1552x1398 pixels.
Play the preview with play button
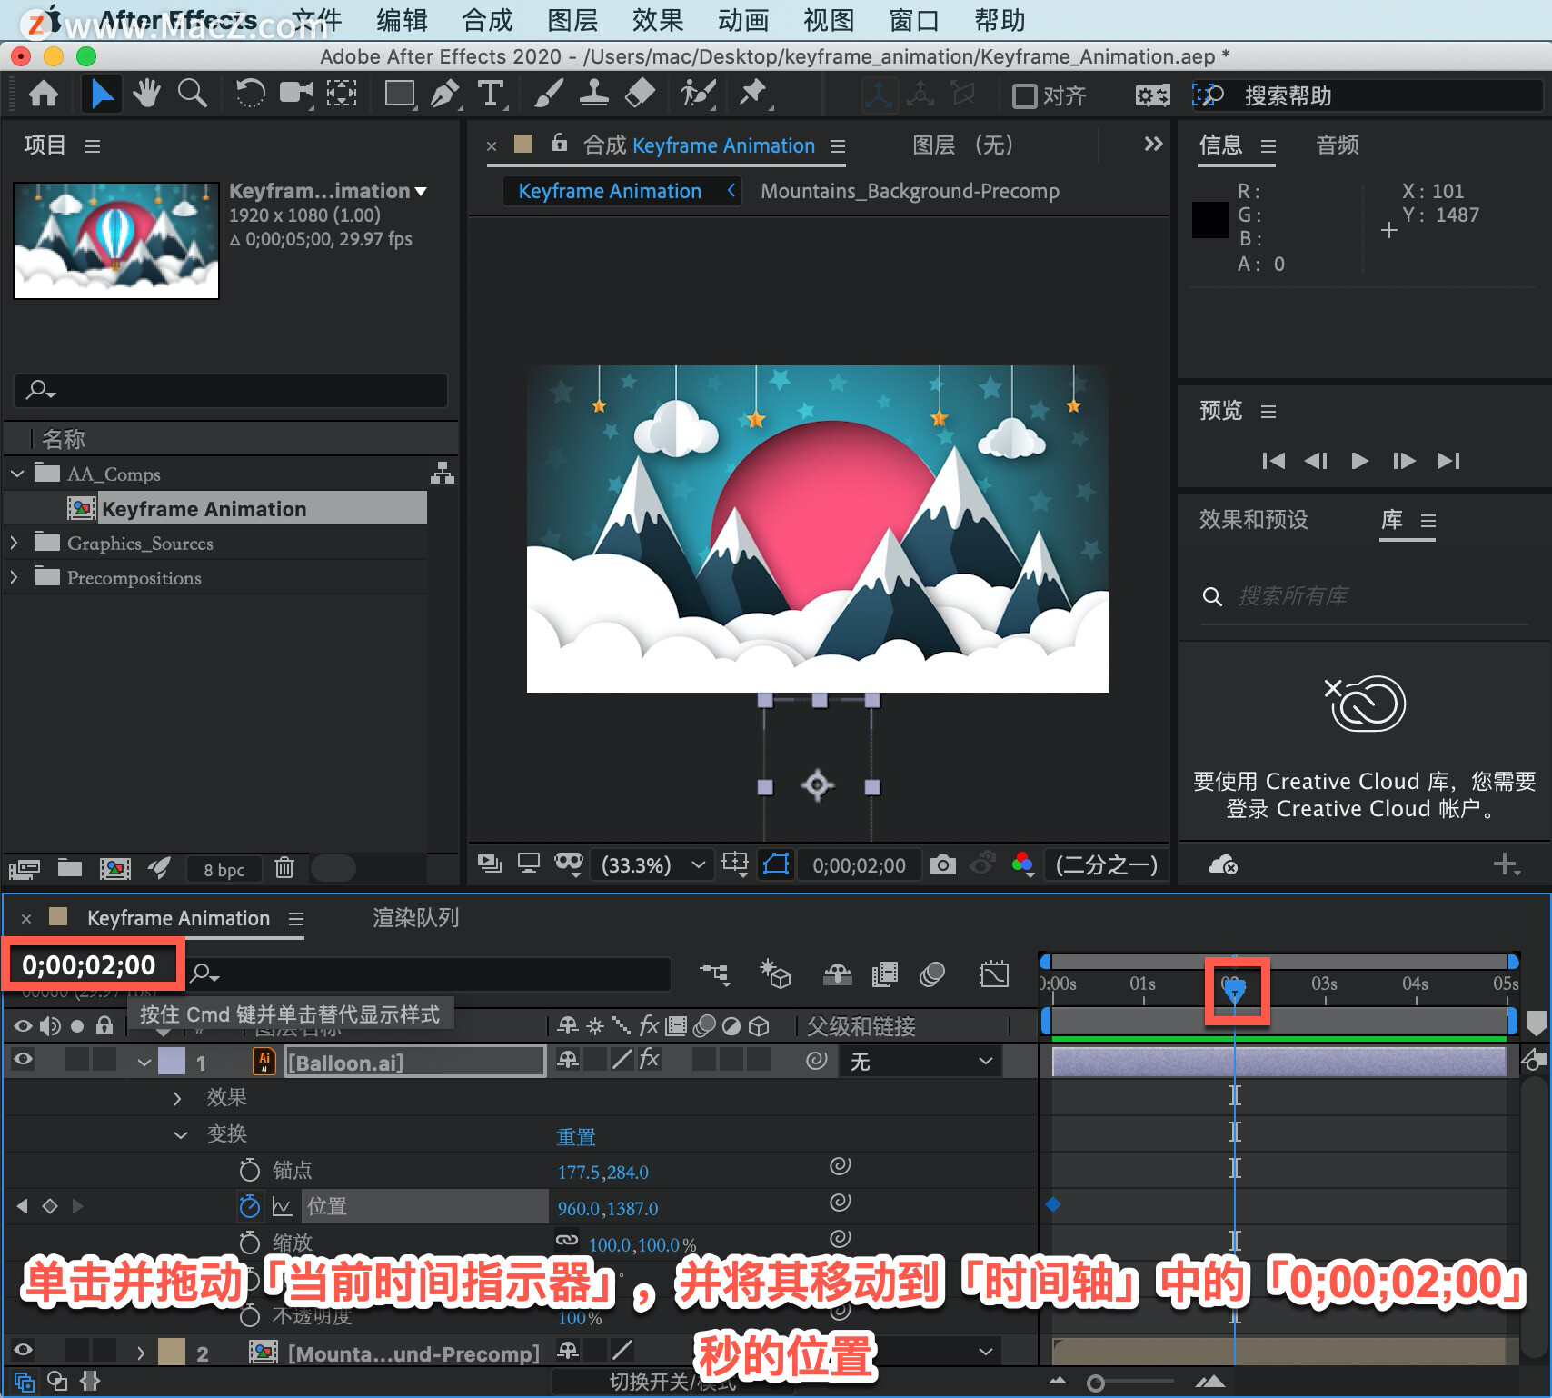1359,461
